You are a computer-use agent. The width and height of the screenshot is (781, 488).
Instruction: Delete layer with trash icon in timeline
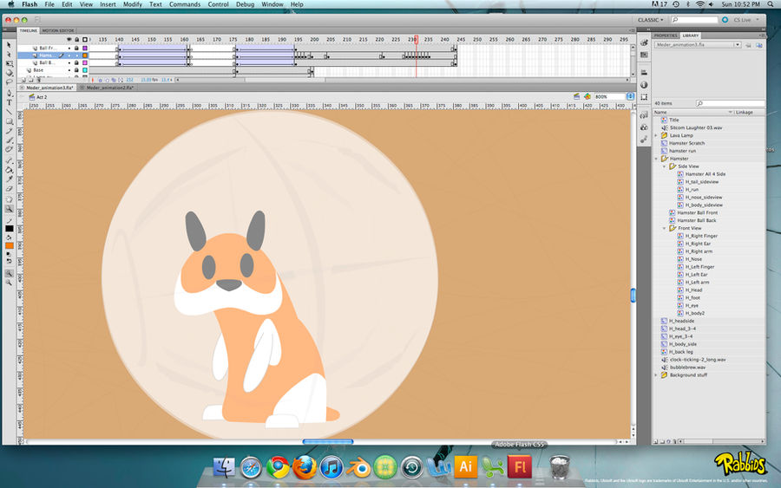39,80
